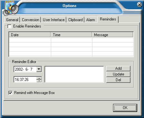Sort reminders by Date column header
144x118 pixels.
30,35
